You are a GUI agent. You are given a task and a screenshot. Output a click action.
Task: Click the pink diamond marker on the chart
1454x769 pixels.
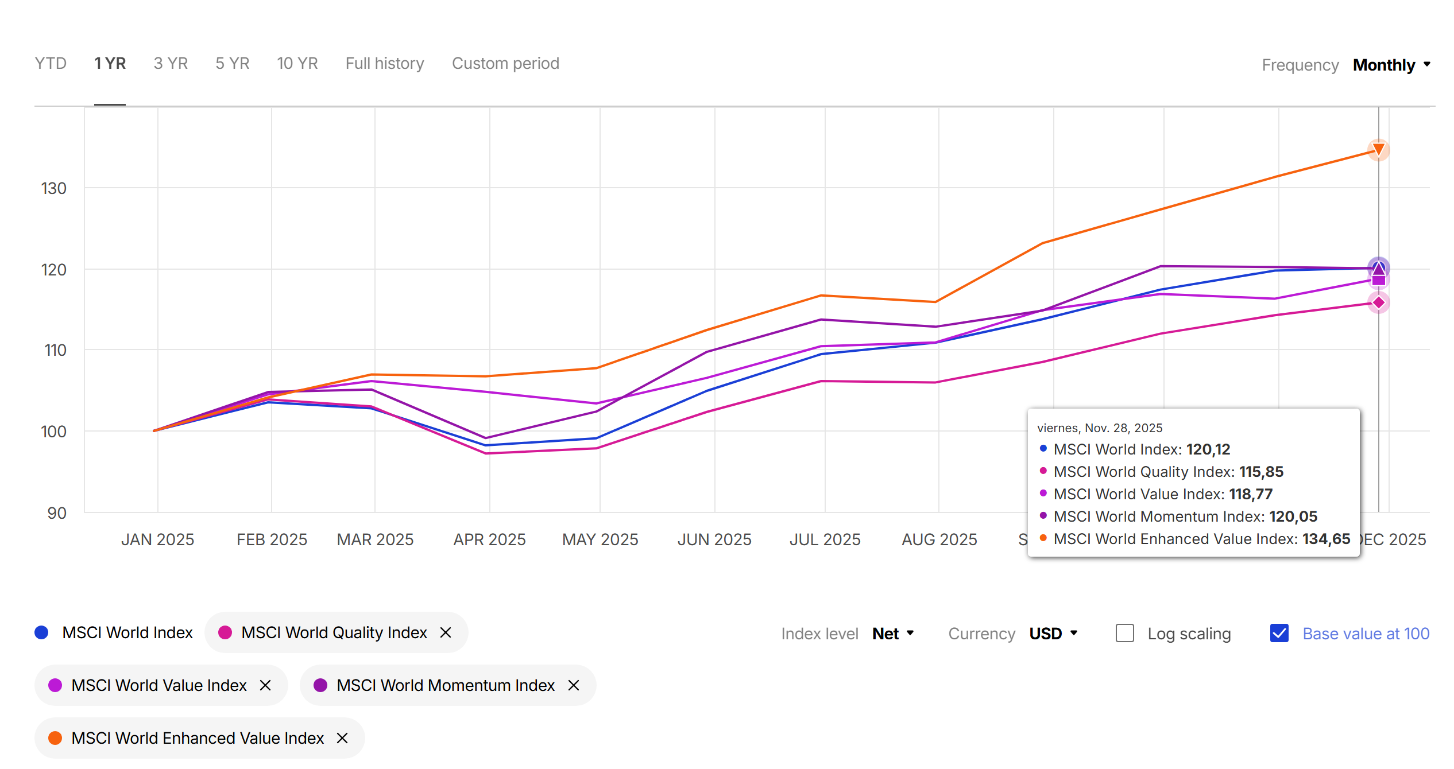click(1378, 302)
